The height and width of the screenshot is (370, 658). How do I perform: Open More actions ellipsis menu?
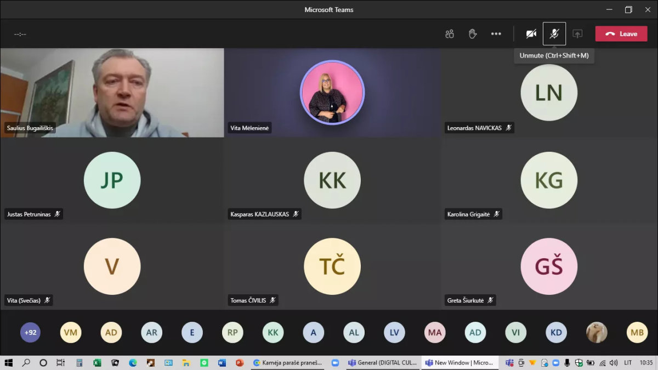(496, 34)
